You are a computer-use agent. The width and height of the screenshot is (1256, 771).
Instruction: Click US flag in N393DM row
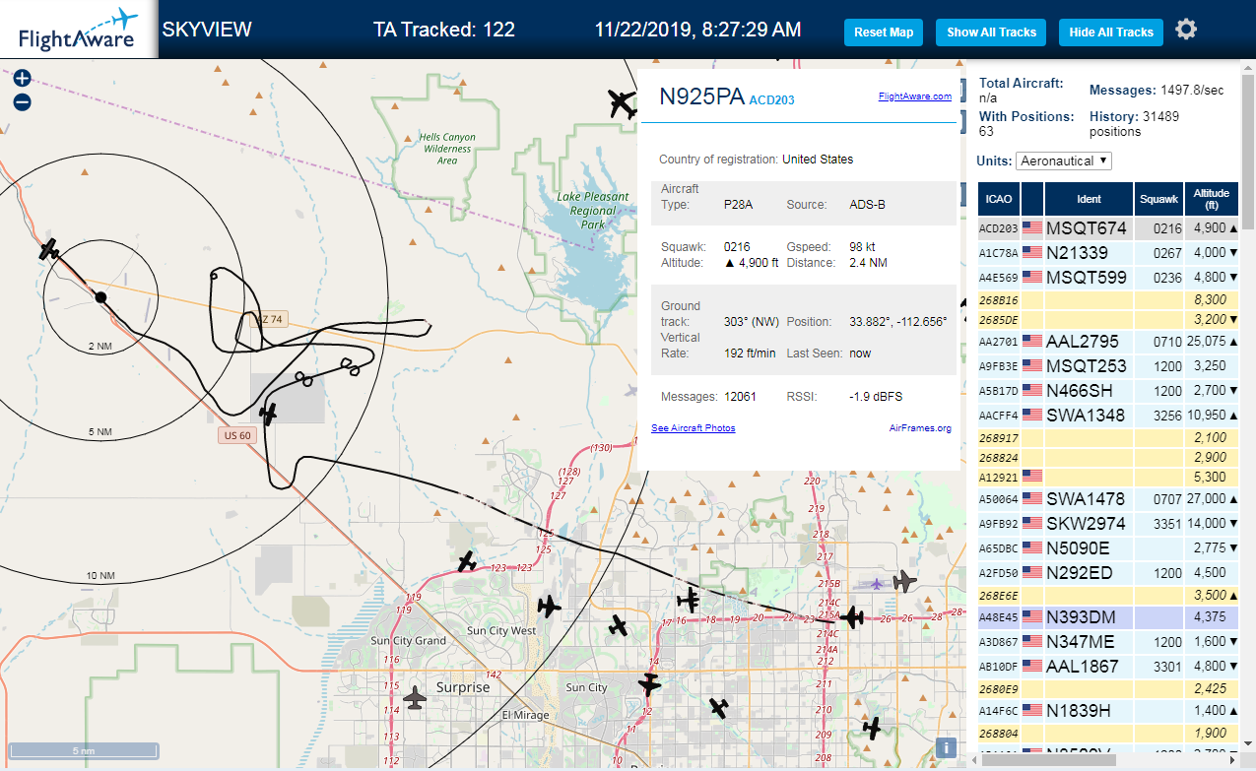(1032, 617)
